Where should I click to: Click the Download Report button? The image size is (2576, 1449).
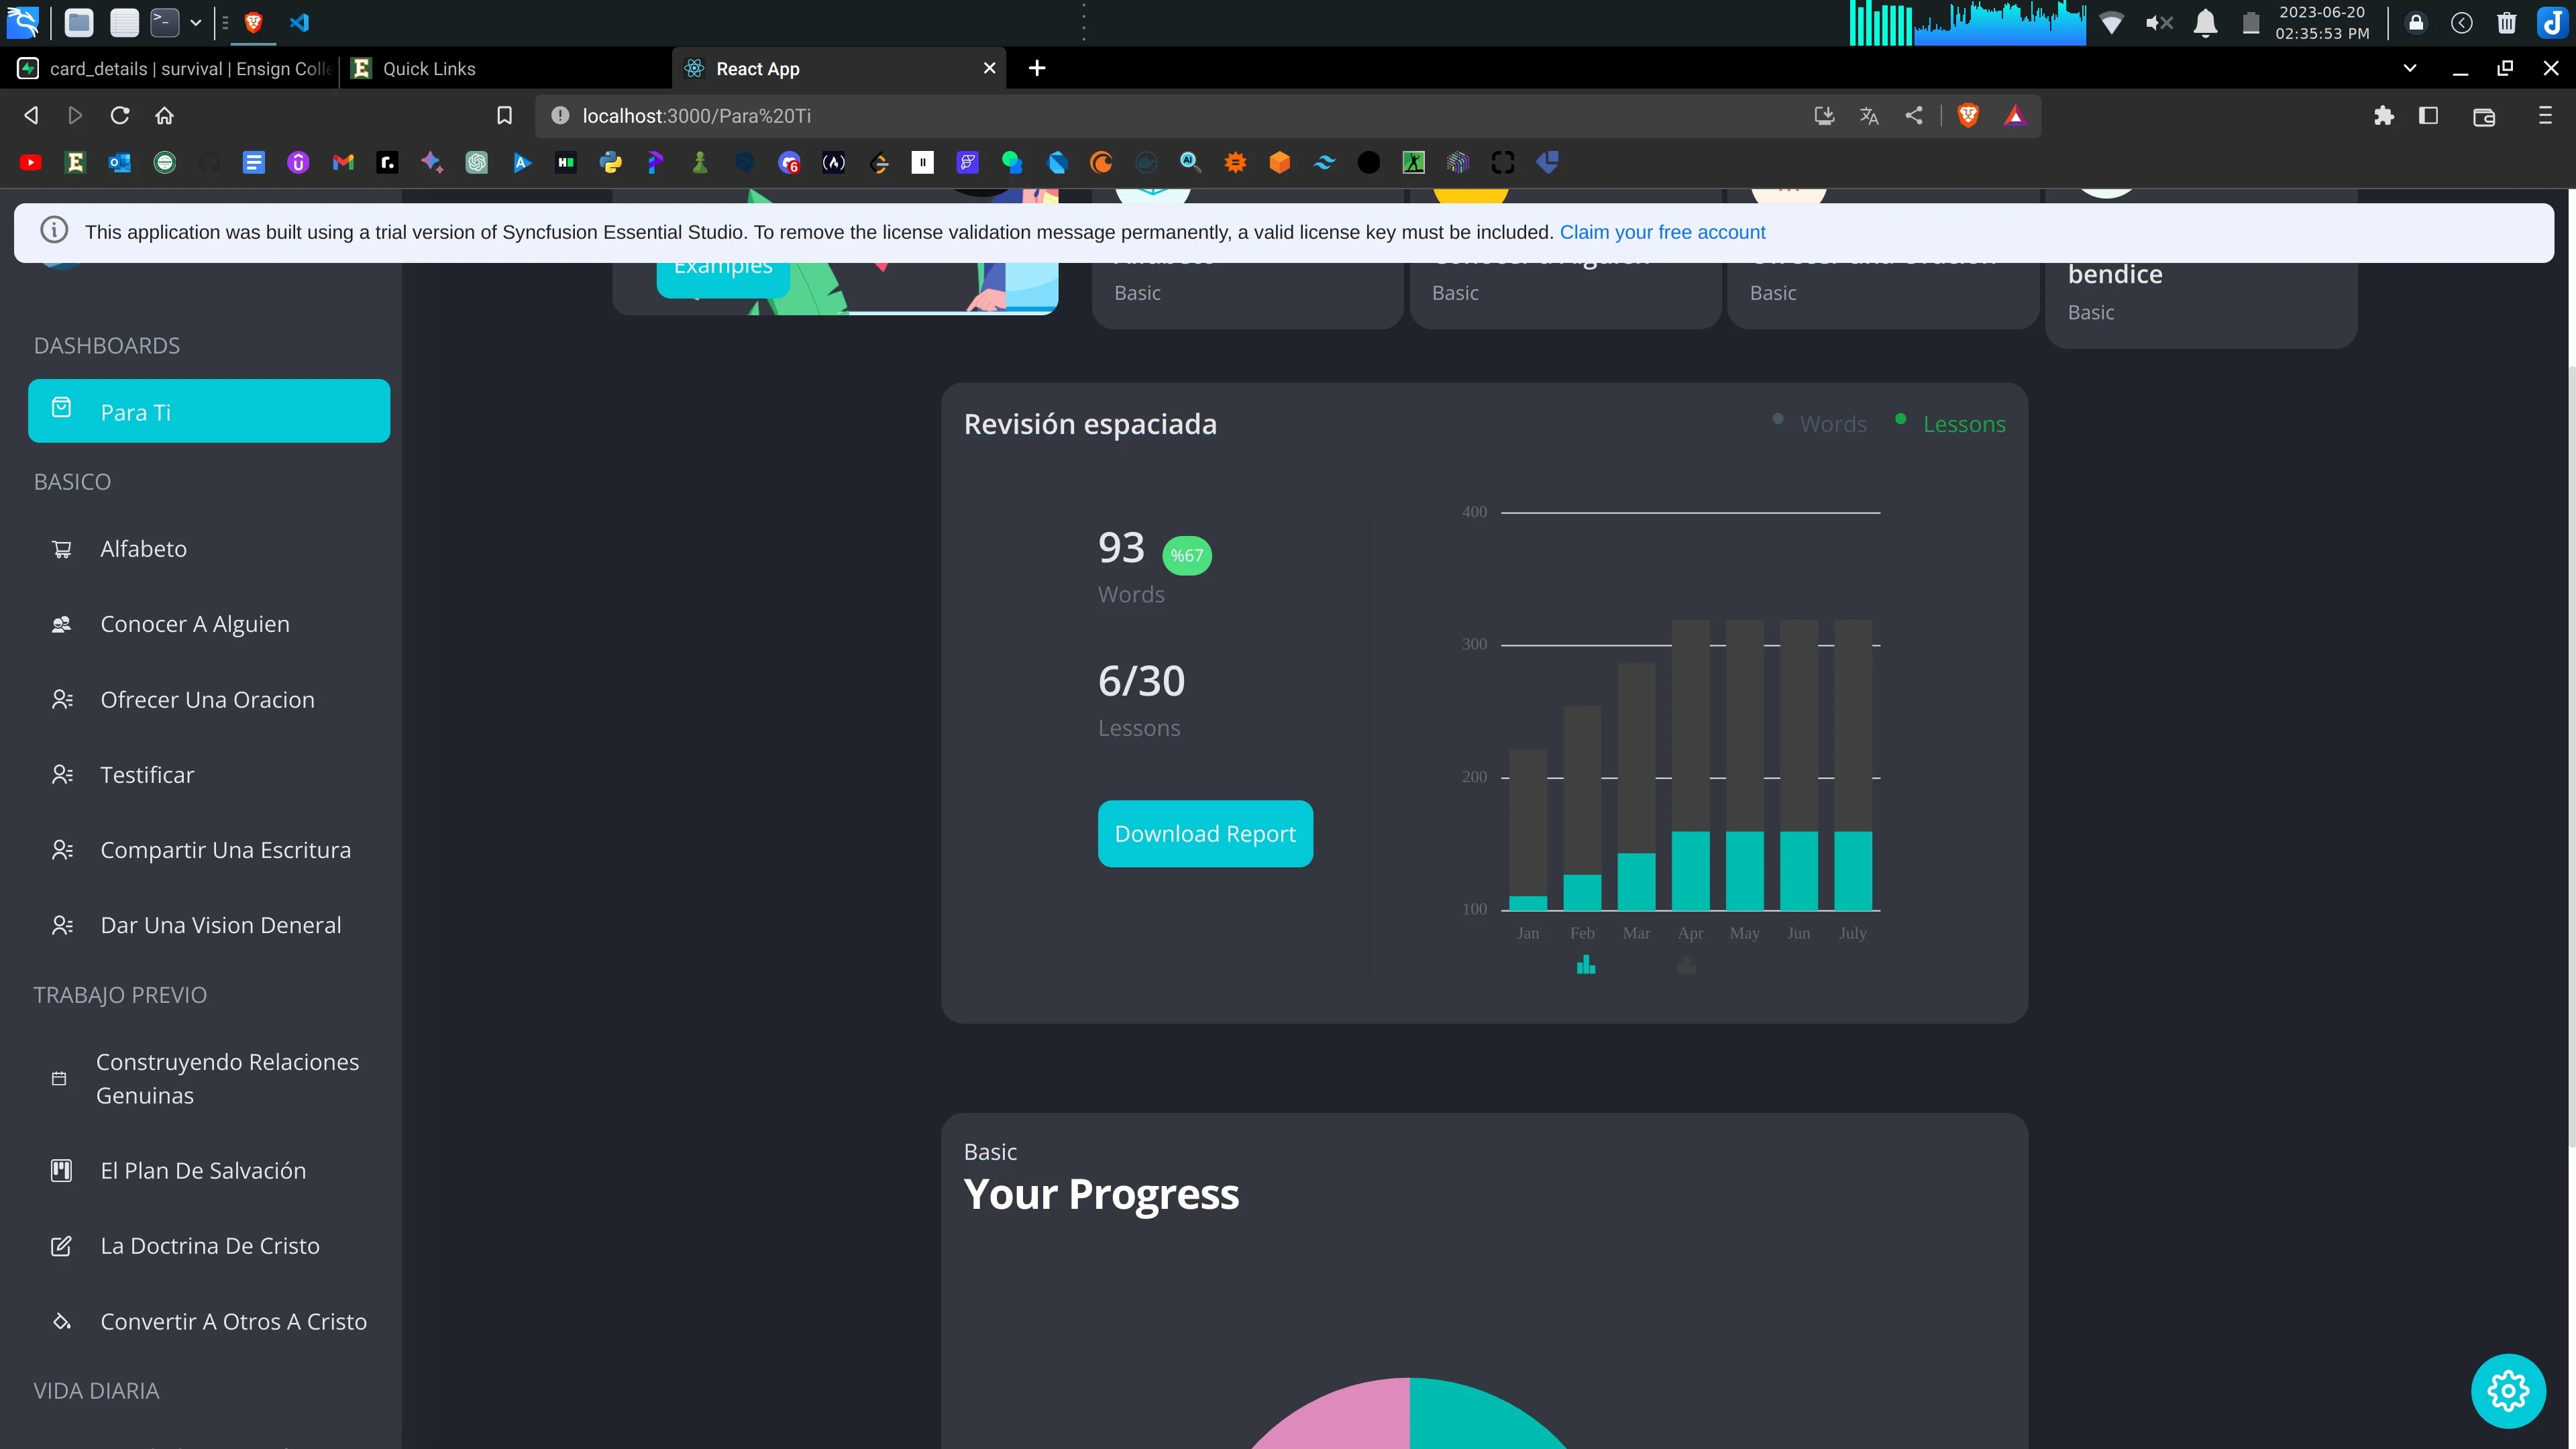pyautogui.click(x=1205, y=834)
